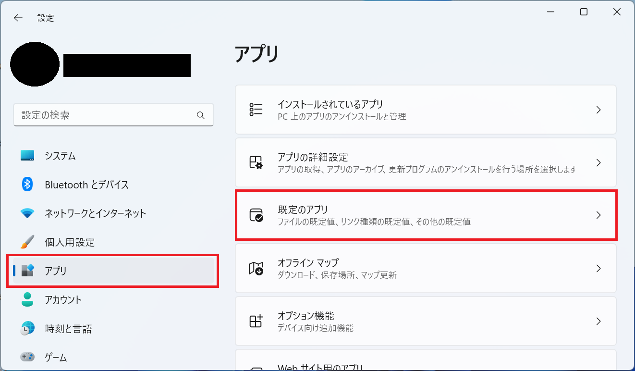Click the アプリの詳細設定 gear icon
This screenshot has width=635, height=371.
pyautogui.click(x=256, y=162)
